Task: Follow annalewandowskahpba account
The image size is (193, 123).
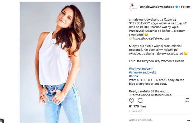Action: [x=185, y=7]
